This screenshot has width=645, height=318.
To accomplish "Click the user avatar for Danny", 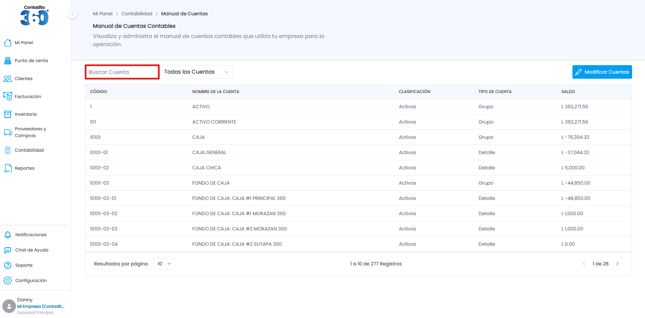I will tap(9, 306).
